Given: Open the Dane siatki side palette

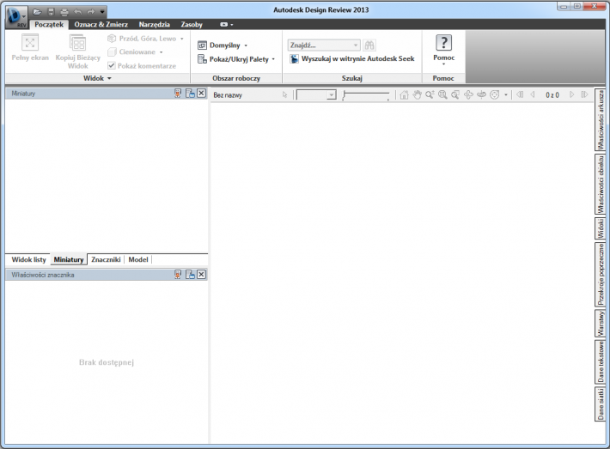Looking at the screenshot, I should click(601, 403).
